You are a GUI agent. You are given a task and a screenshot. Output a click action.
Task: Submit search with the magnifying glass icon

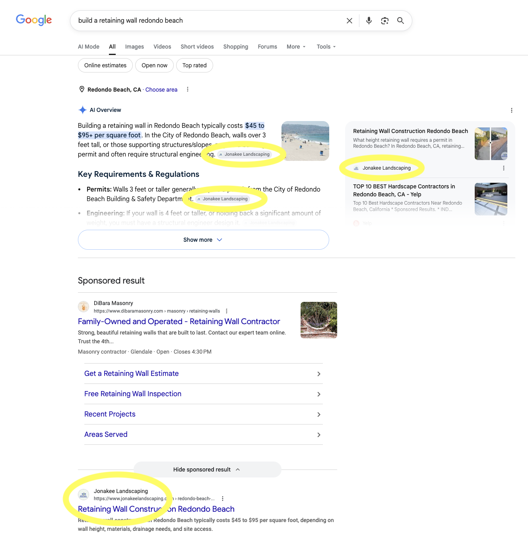(x=400, y=21)
